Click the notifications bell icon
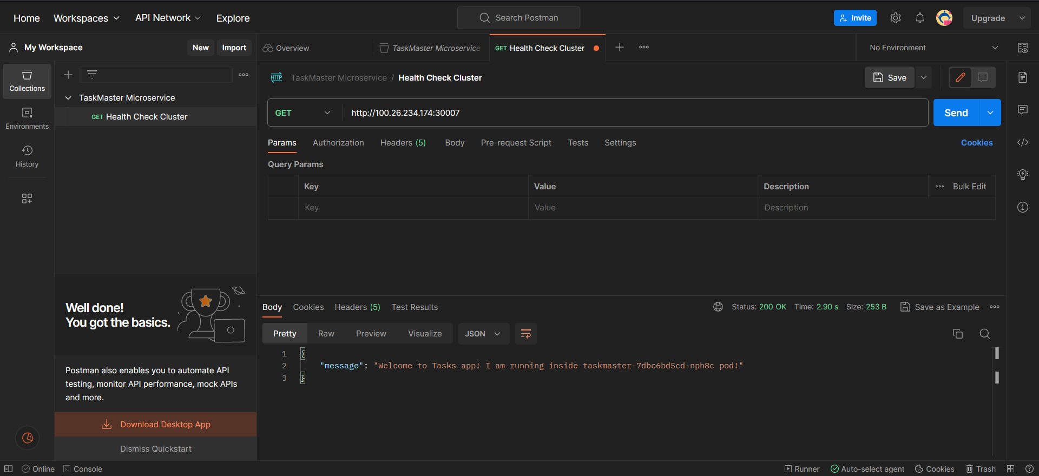1039x476 pixels. [920, 18]
